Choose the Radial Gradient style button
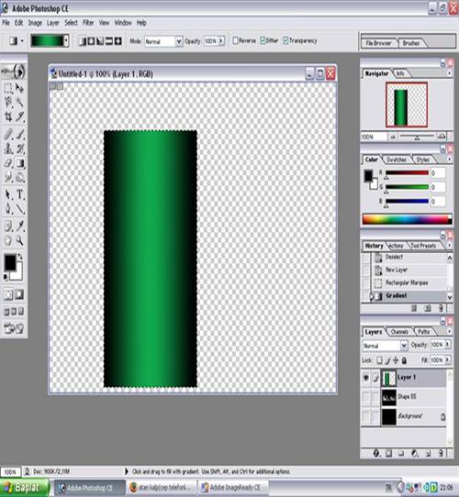This screenshot has height=497, width=459. click(x=91, y=41)
